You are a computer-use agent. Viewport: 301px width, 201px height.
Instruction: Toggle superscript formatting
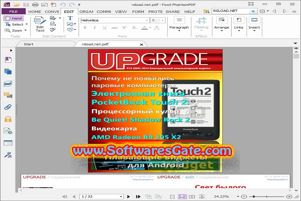pyautogui.click(x=125, y=28)
